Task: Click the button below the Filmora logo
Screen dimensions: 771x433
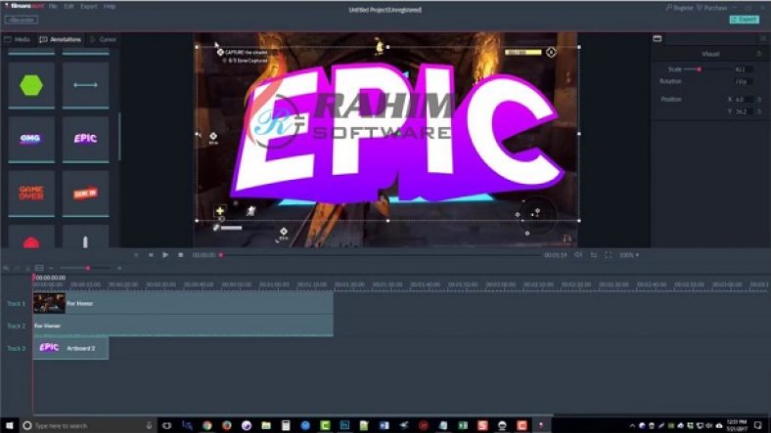Action: coord(22,21)
